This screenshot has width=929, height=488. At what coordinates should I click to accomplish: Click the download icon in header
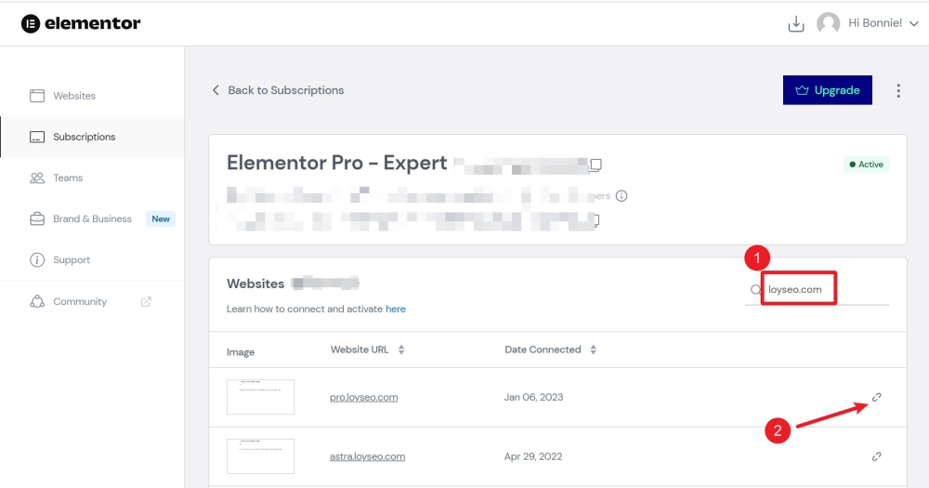(x=796, y=24)
